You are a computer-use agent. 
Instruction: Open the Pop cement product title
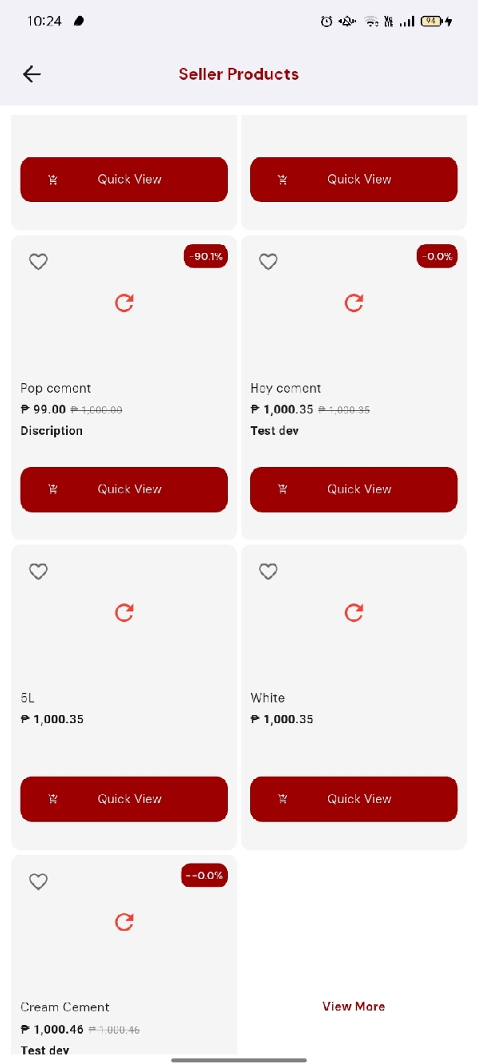(x=56, y=388)
